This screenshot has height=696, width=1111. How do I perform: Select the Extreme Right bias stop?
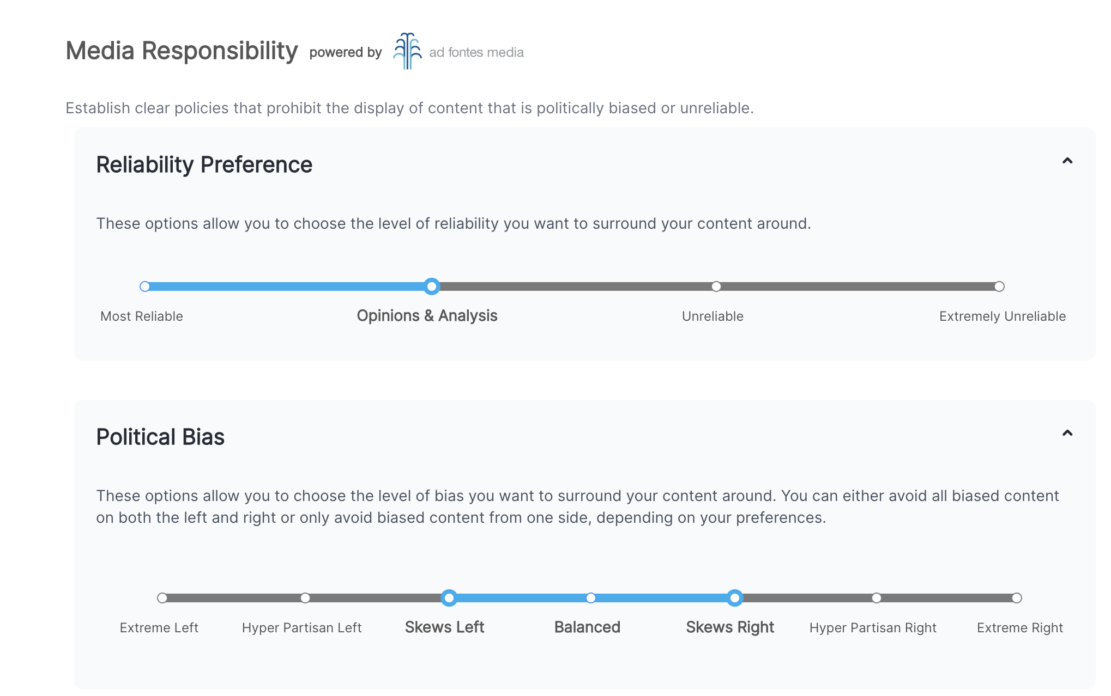1017,598
